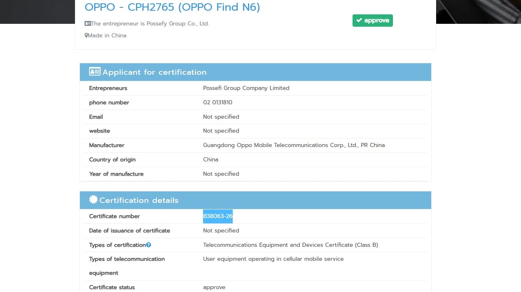Click the checkmark inside the approve button
The height and width of the screenshot is (292, 521).
tap(359, 20)
